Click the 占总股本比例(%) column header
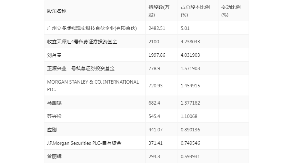 (x=195, y=11)
